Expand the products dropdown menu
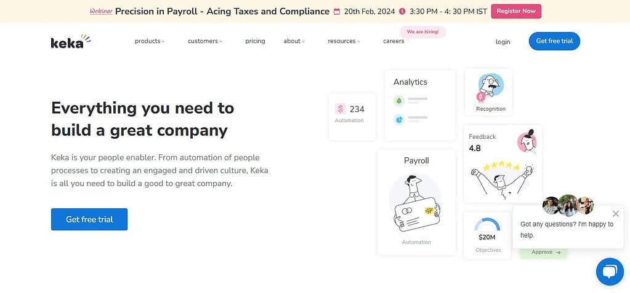This screenshot has height=293, width=630. click(x=150, y=41)
